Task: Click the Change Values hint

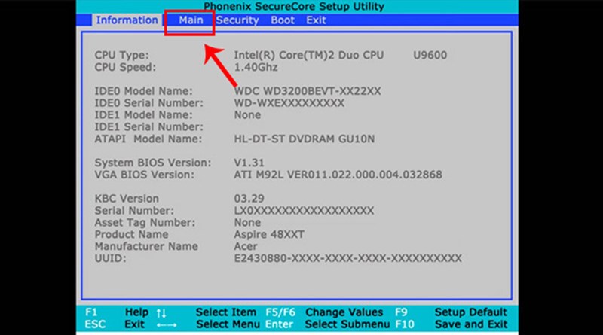Action: point(344,312)
